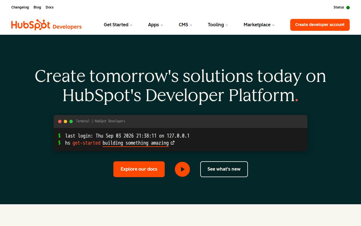Open the CMS dropdown menu
The height and width of the screenshot is (226, 361).
pyautogui.click(x=185, y=25)
